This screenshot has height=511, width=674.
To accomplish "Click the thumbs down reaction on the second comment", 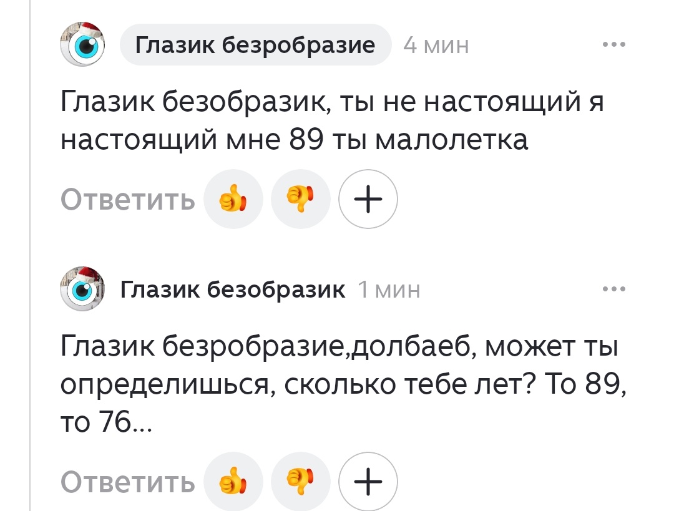I will (301, 481).
